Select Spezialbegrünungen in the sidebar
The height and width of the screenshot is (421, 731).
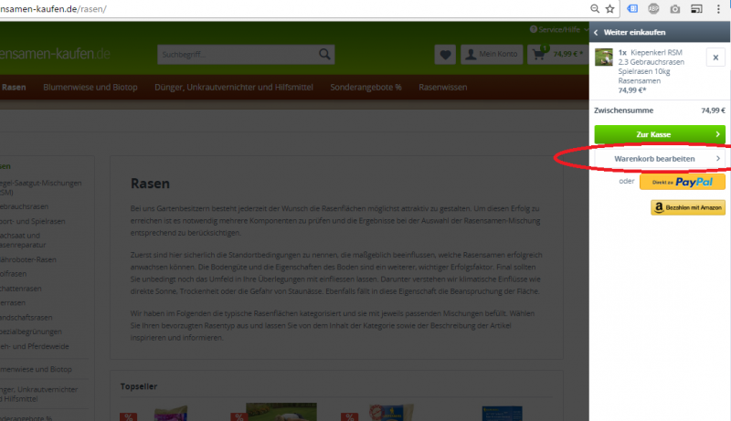(31, 332)
